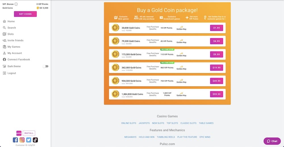
Task: Open the TikTok social icon
Action: [x=35, y=140]
